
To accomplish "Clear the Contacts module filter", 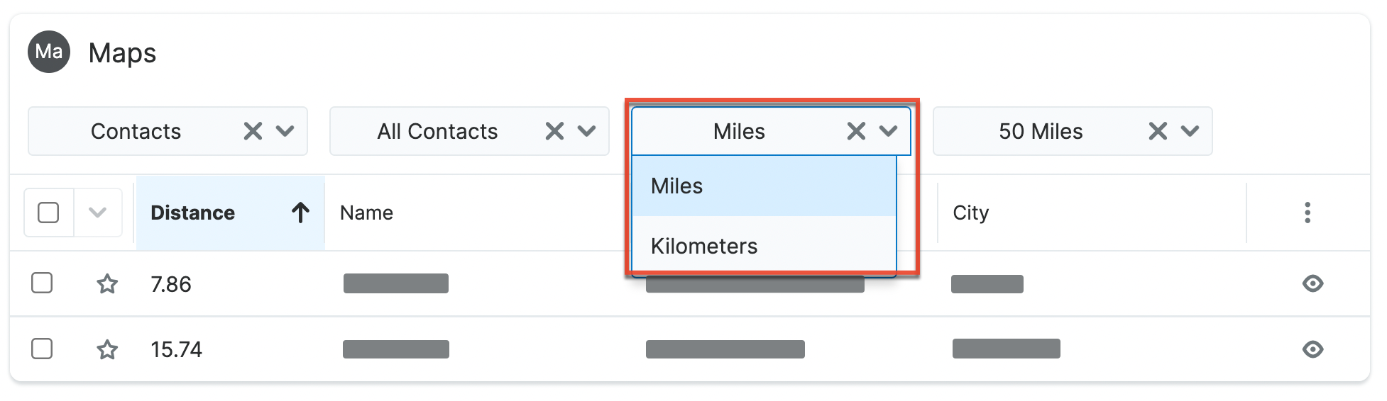I will (253, 131).
